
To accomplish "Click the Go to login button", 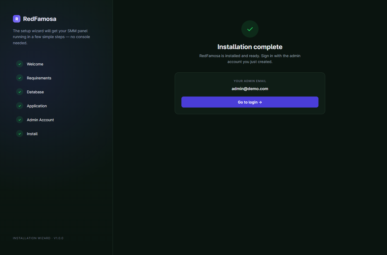I will tap(250, 102).
